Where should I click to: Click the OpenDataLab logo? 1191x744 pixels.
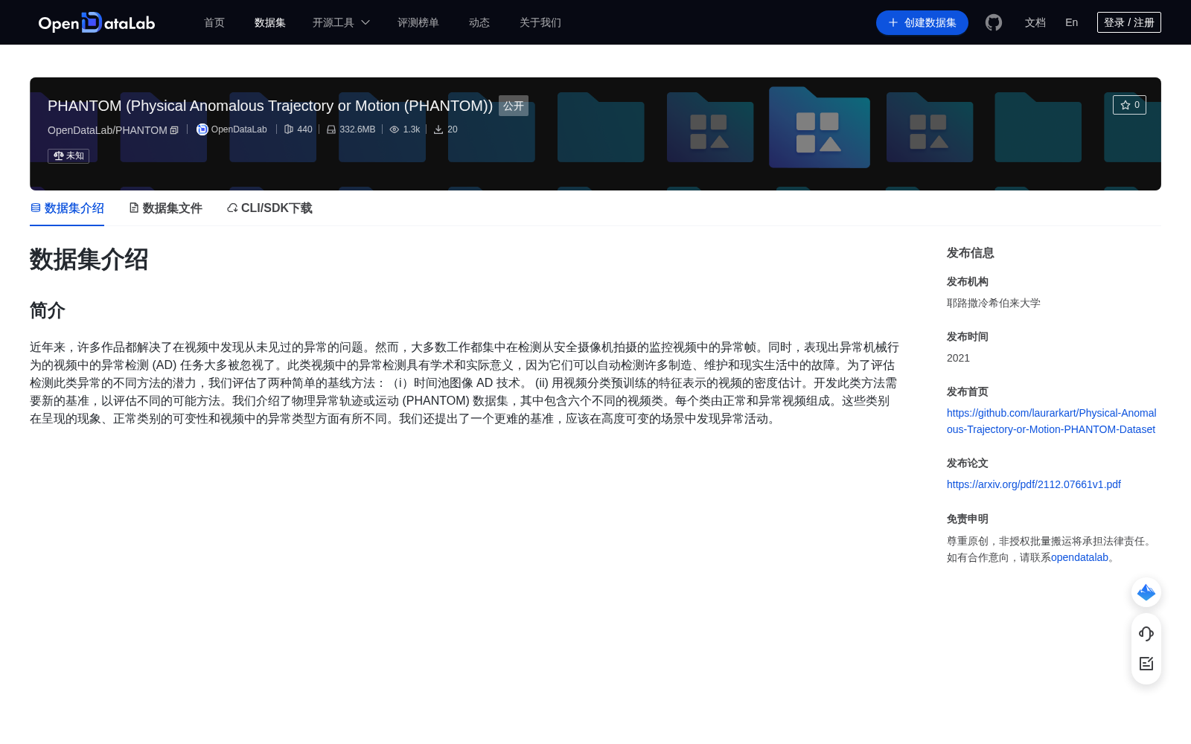click(x=97, y=22)
